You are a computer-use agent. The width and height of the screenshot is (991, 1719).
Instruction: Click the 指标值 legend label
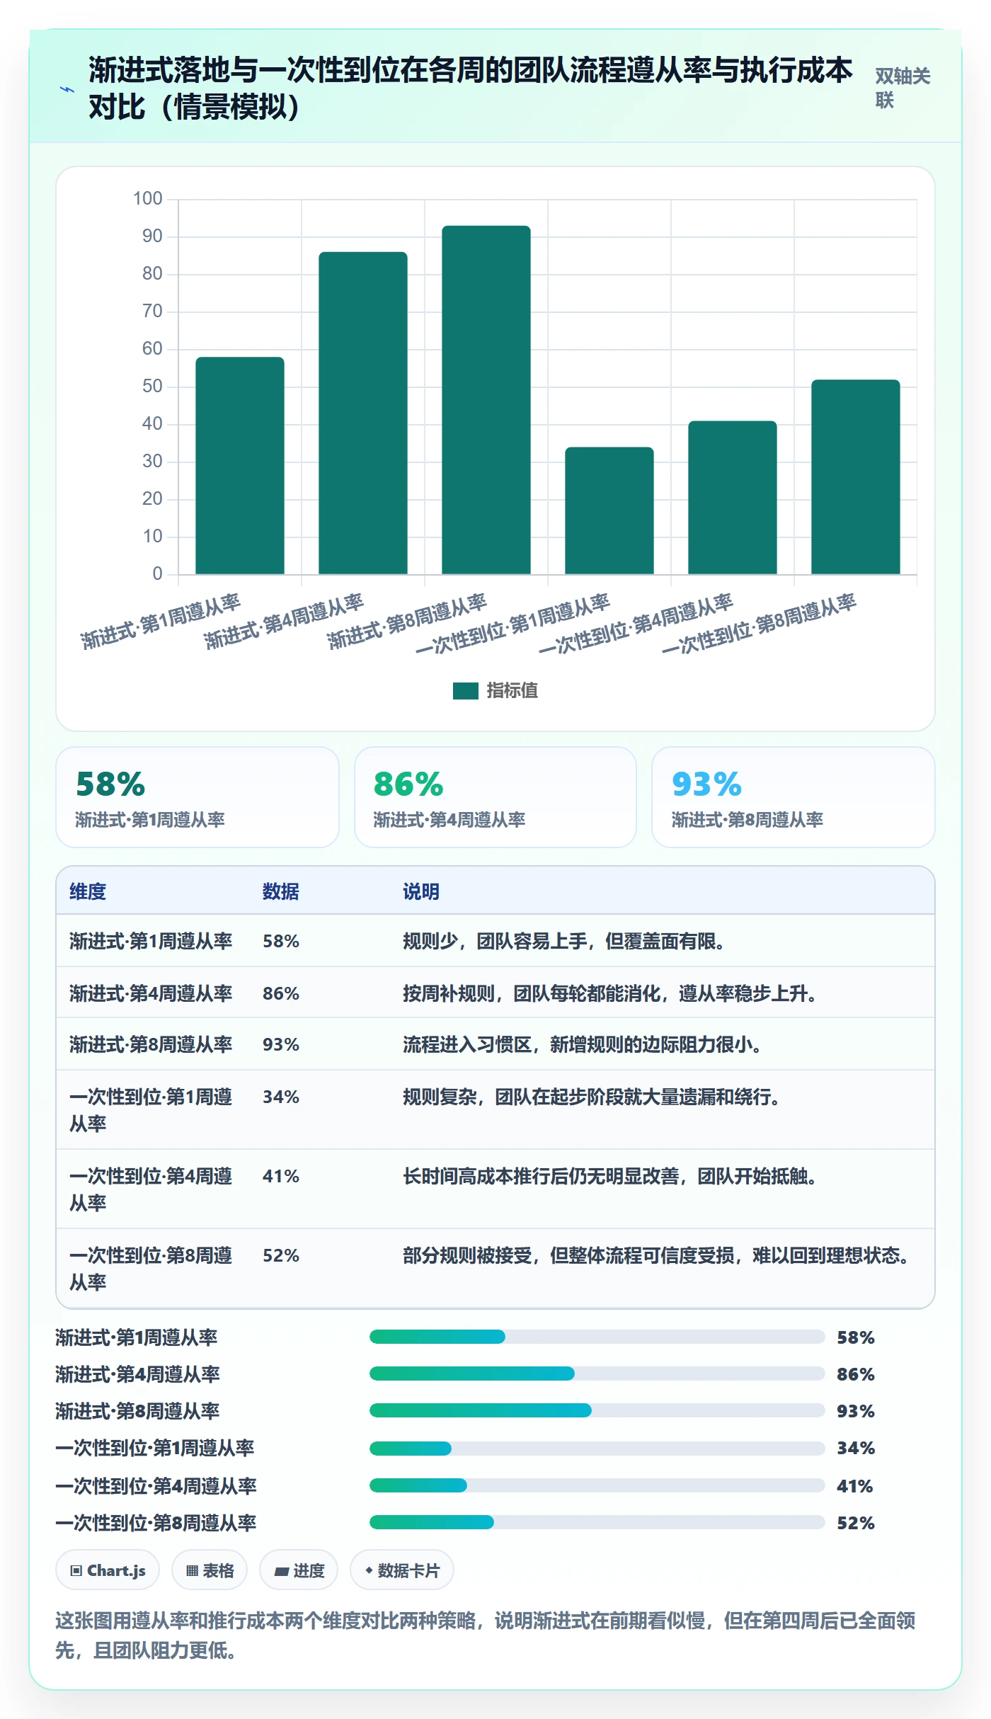point(512,690)
